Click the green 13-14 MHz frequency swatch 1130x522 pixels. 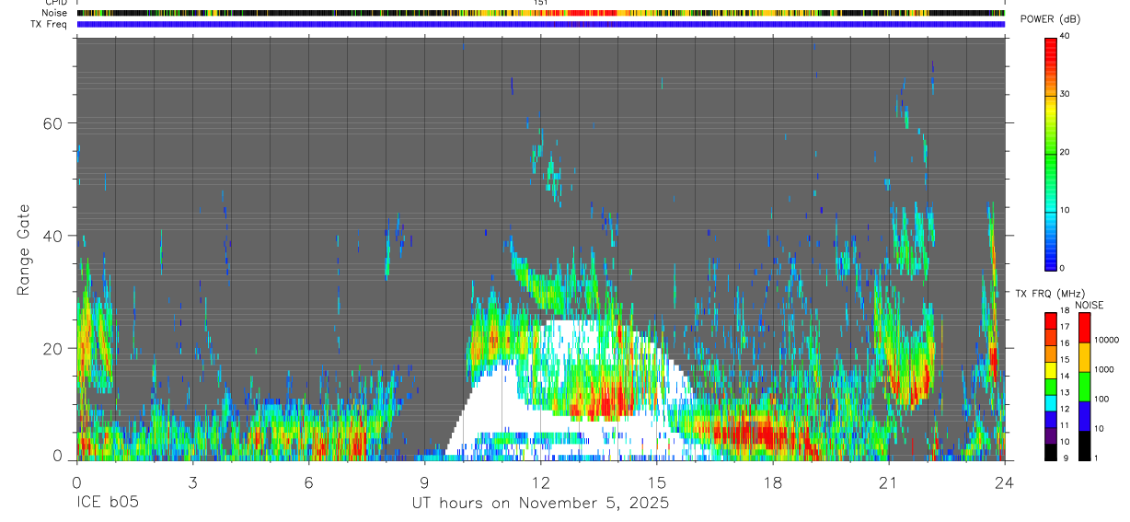[x=1051, y=387]
